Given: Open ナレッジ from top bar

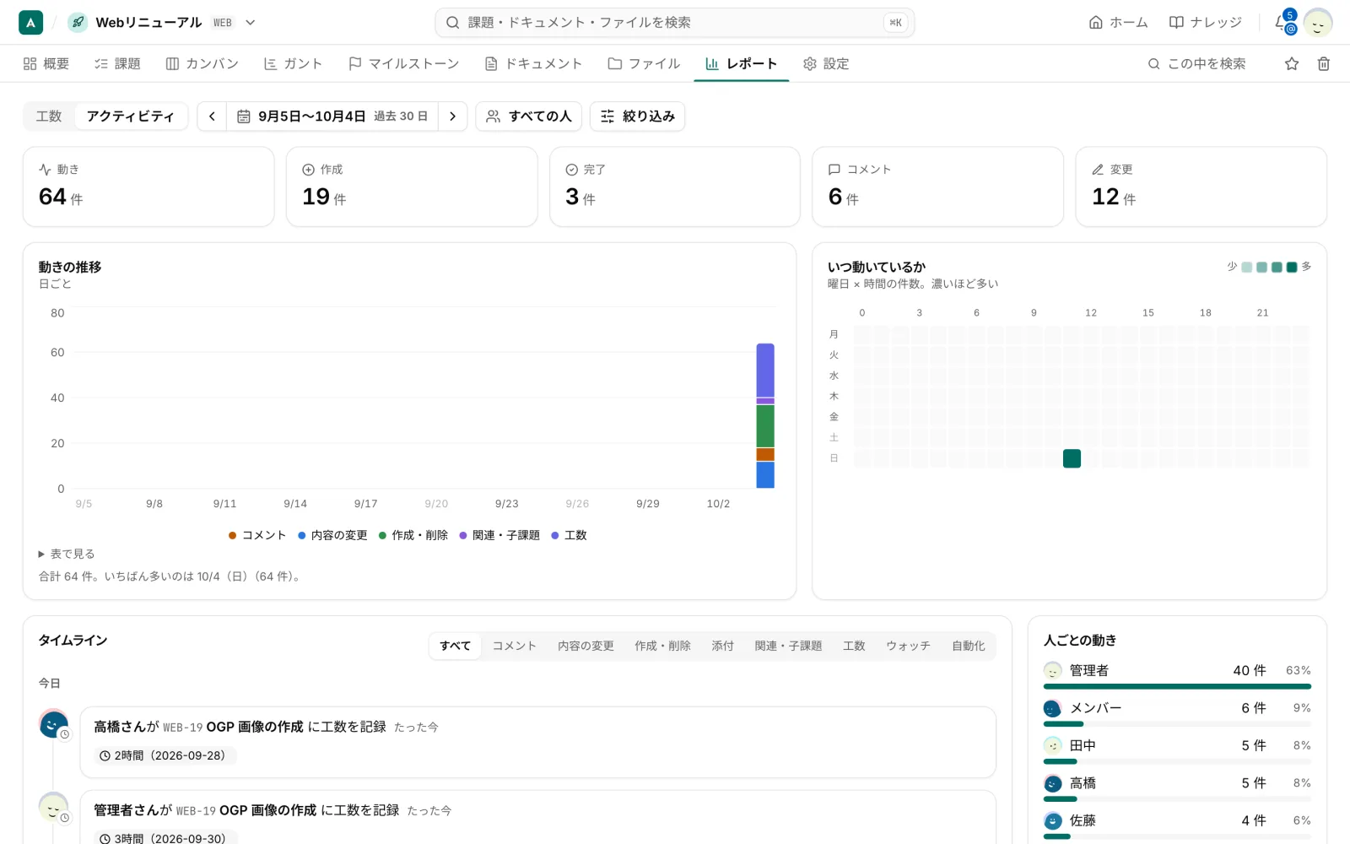Looking at the screenshot, I should pos(1206,23).
